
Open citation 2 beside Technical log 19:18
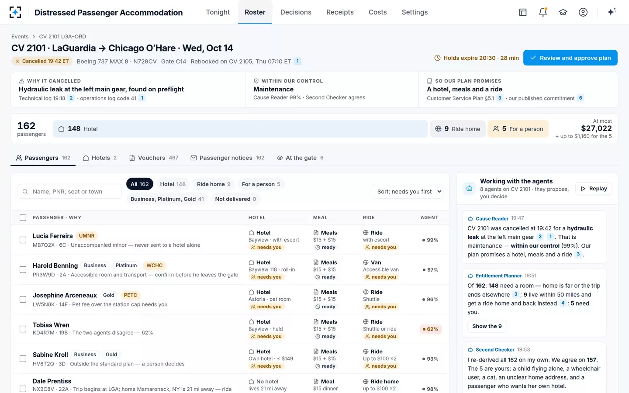click(71, 98)
